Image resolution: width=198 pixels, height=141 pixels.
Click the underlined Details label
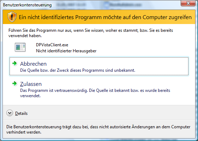click(21, 113)
